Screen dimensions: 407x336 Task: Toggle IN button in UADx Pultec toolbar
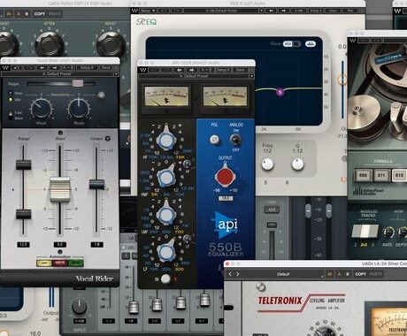pos(9,14)
